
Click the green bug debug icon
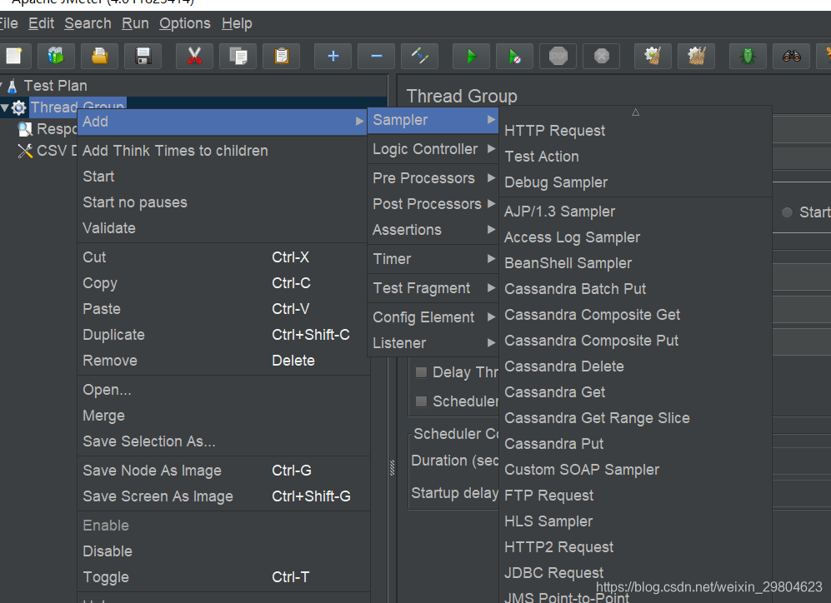click(x=748, y=56)
